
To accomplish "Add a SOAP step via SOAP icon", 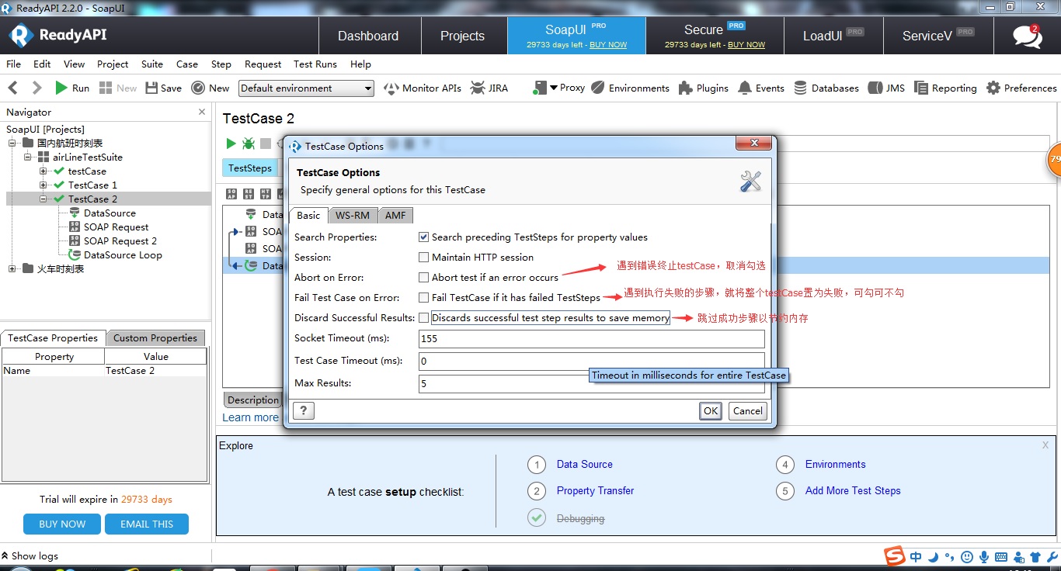I will coord(231,193).
